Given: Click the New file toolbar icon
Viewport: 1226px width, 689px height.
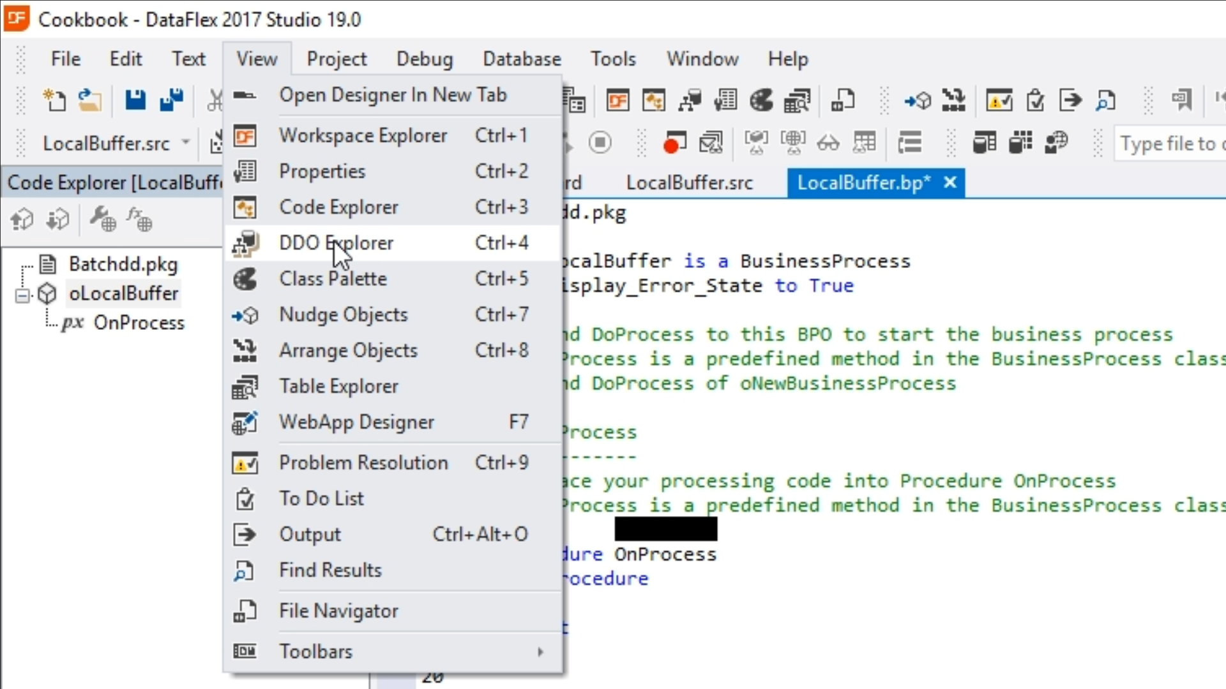Looking at the screenshot, I should tap(54, 100).
